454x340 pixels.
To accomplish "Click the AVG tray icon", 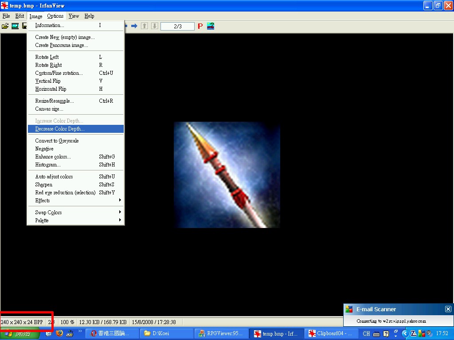I will (x=422, y=334).
